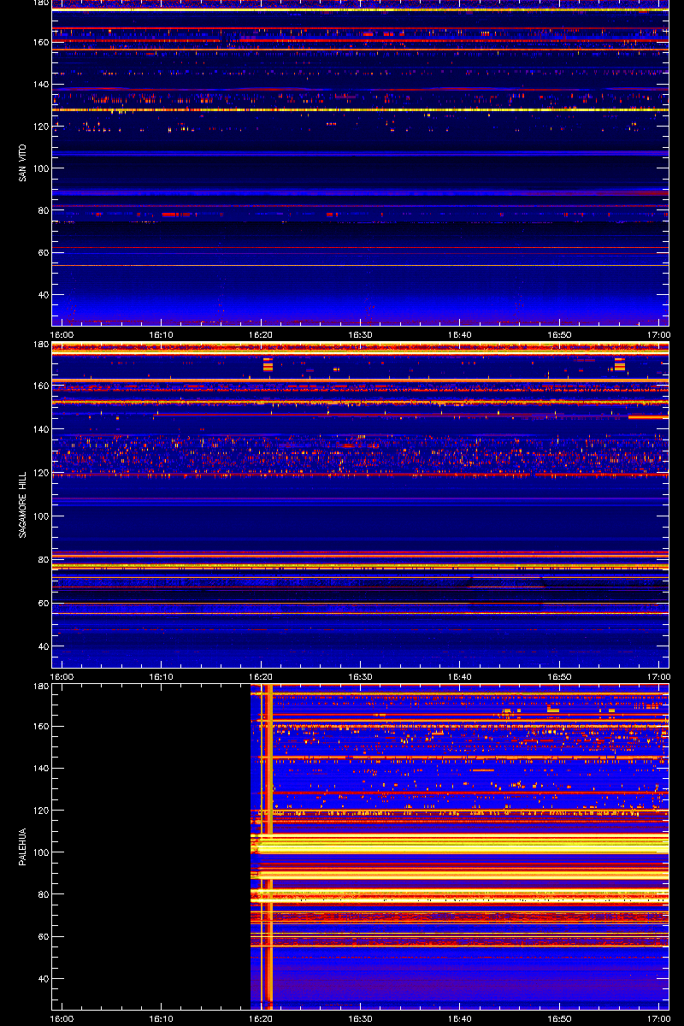Click 120 frequency label on Palehua axis
The image size is (684, 1026).
pos(41,811)
